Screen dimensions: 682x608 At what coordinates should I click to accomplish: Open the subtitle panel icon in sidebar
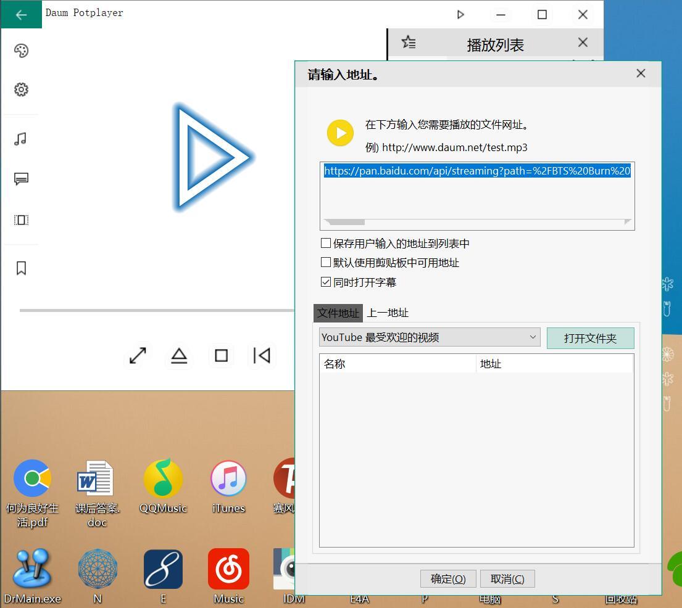click(x=22, y=179)
